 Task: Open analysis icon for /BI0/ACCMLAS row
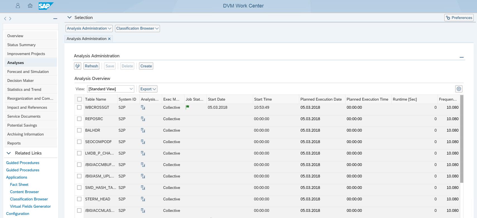point(143,210)
